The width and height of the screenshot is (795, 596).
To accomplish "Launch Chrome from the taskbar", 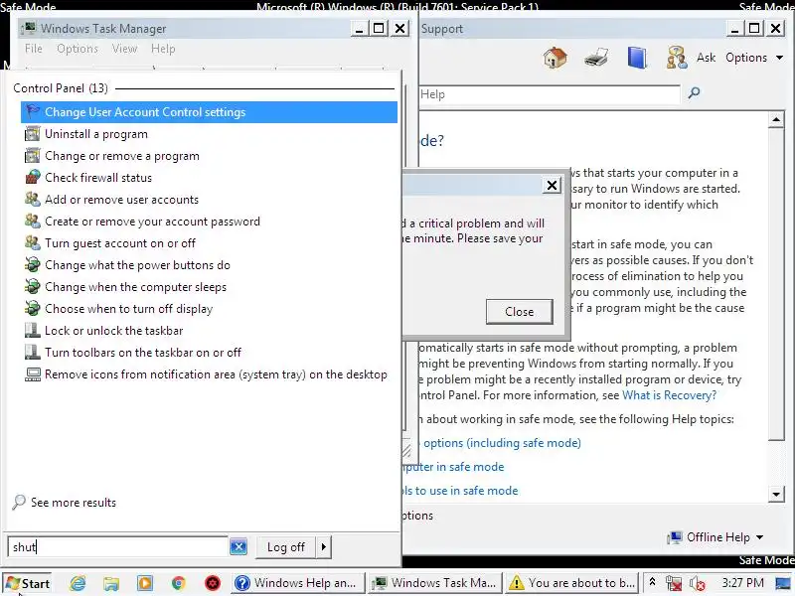I will click(179, 583).
